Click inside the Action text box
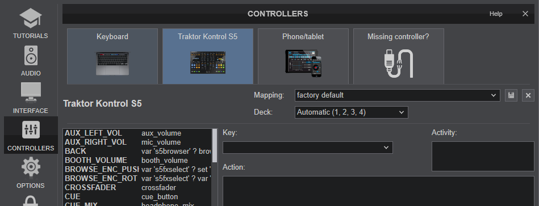Screen dimensions: 539x206 tap(378, 191)
